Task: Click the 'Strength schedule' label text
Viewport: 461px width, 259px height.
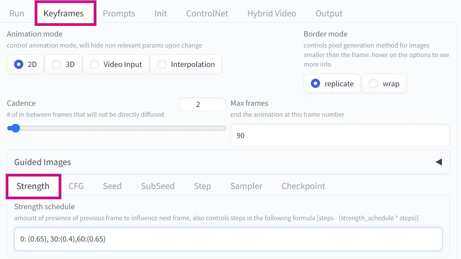Action: [45, 207]
